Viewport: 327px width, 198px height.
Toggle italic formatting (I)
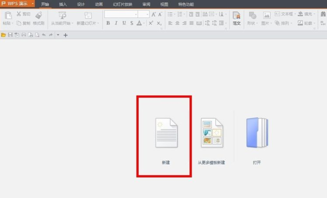pos(116,23)
